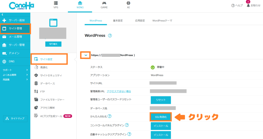Open the サイト管理 menu item
This screenshot has height=139, width=263.
pyautogui.click(x=15, y=29)
